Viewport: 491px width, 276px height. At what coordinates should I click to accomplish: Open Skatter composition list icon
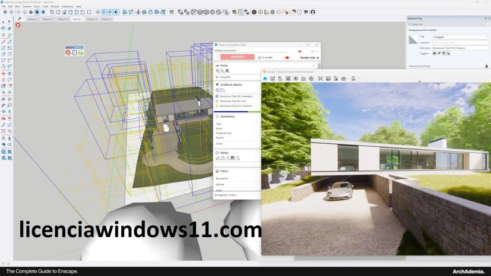74,53
